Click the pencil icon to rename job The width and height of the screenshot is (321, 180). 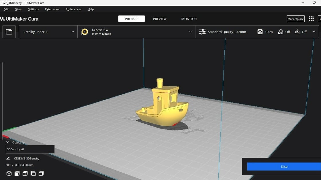tap(8, 158)
